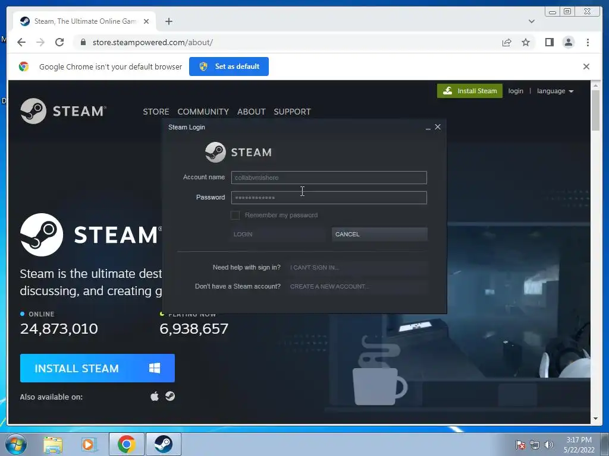Bookmark this page with the star icon
Screen dimensions: 609x456
click(526, 42)
